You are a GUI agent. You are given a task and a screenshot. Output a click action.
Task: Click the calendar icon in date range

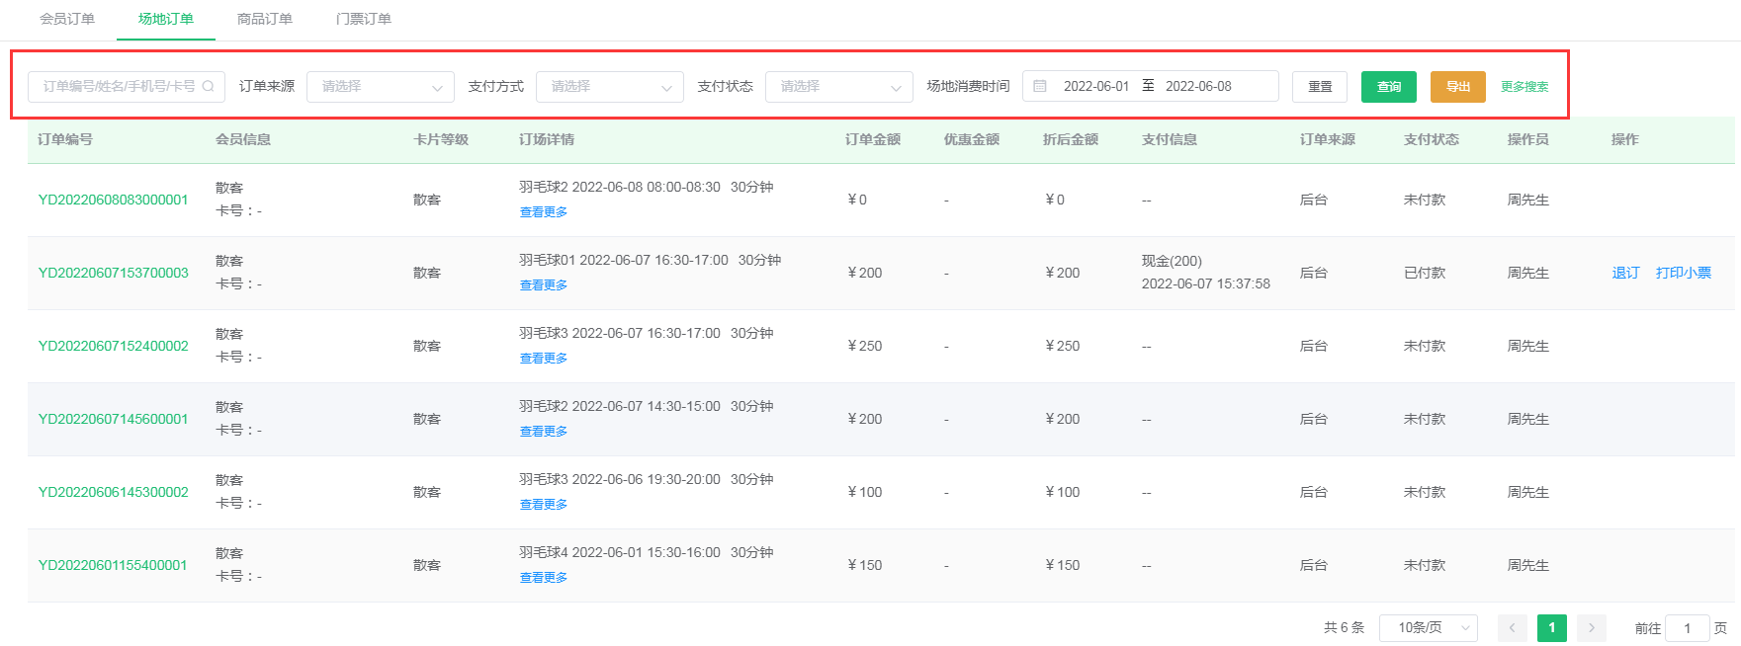pos(1040,87)
